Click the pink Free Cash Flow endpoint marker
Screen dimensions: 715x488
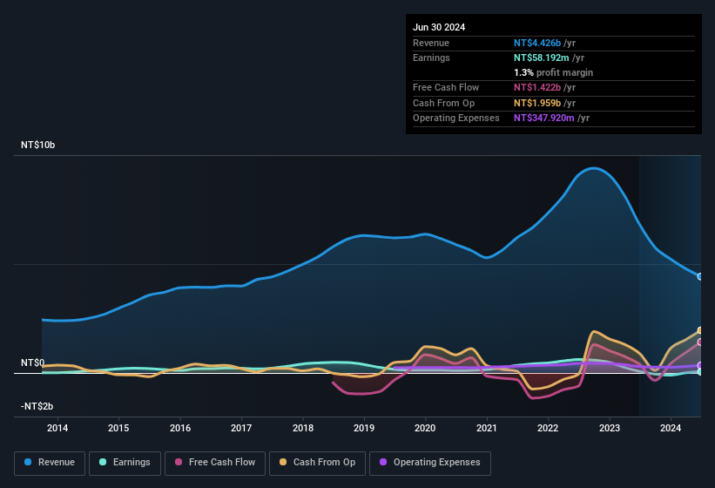click(x=700, y=342)
